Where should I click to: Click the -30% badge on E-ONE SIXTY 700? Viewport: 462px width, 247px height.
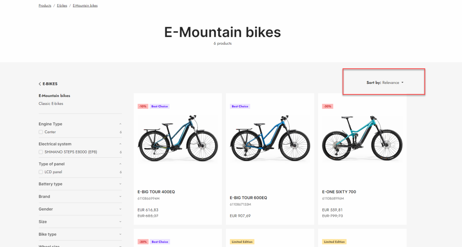tap(327, 107)
